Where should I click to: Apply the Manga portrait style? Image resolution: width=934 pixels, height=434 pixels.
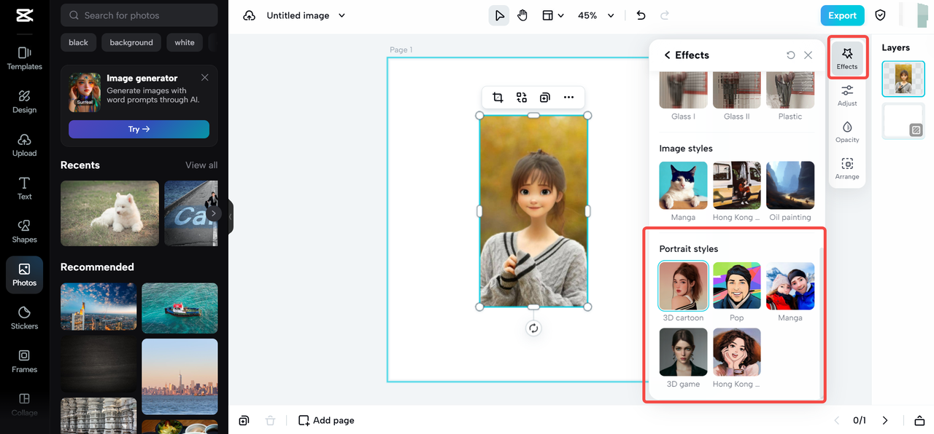tap(790, 286)
